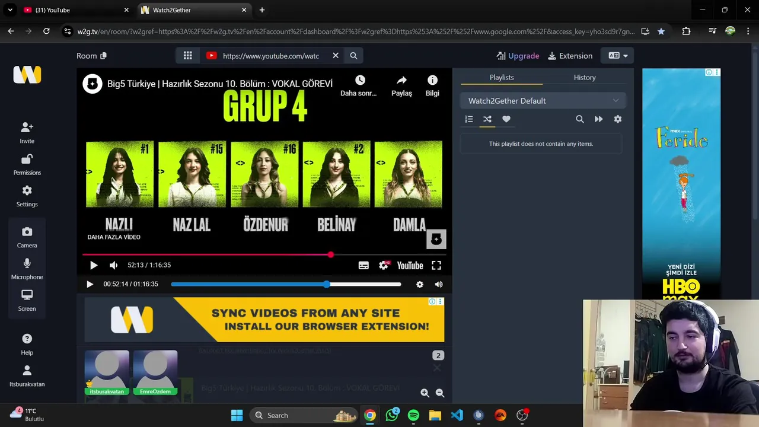The height and width of the screenshot is (427, 759).
Task: Toggle the Microphone in sidebar
Action: coord(27,269)
